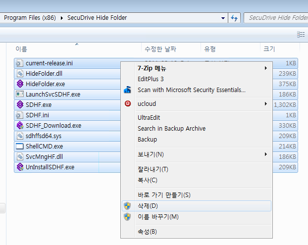308x245 pixels.
Task: Click the shield icon beside 삭제(D)
Action: click(x=127, y=206)
